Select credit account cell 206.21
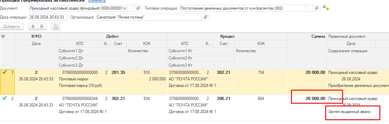 point(224,98)
